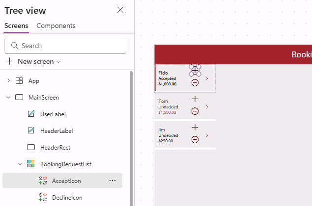The width and height of the screenshot is (312, 206).
Task: Collapse the BookingRequestList gallery node
Action: point(20,164)
